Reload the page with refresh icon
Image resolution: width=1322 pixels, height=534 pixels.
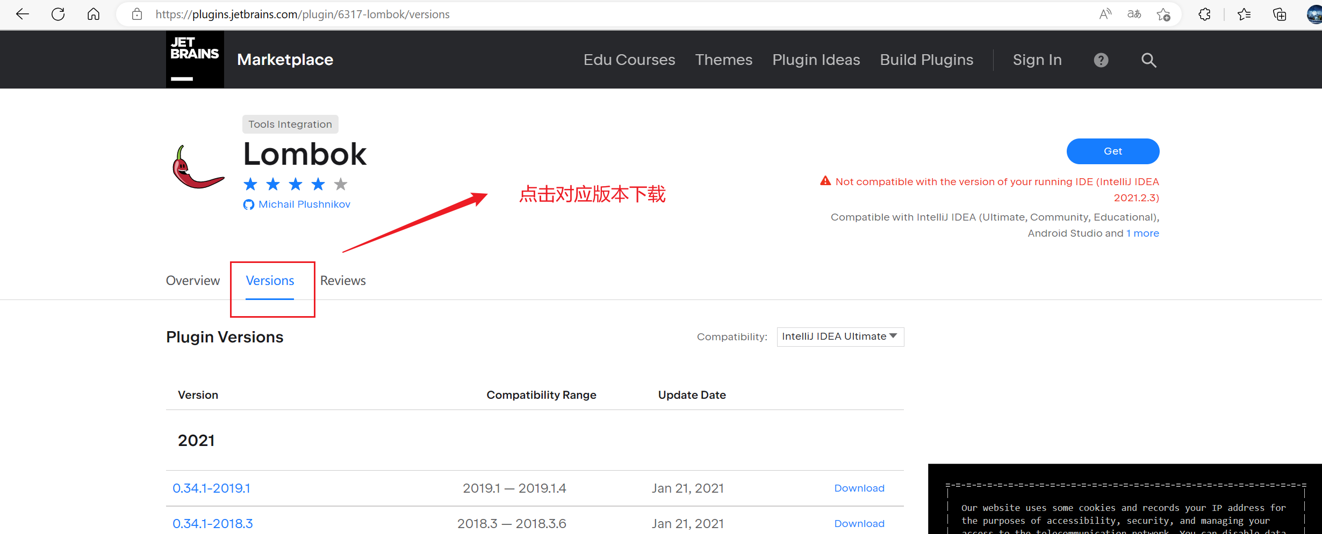tap(58, 14)
